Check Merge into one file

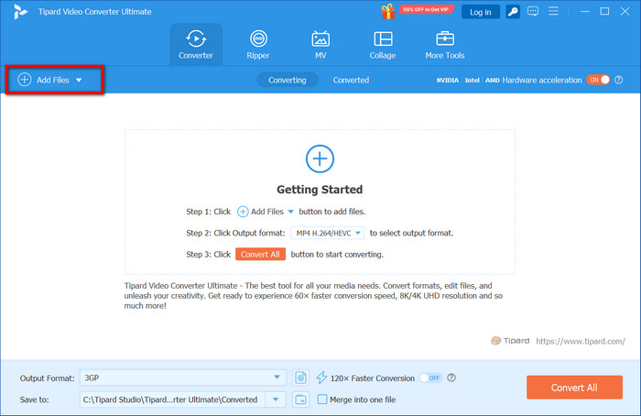click(x=322, y=399)
